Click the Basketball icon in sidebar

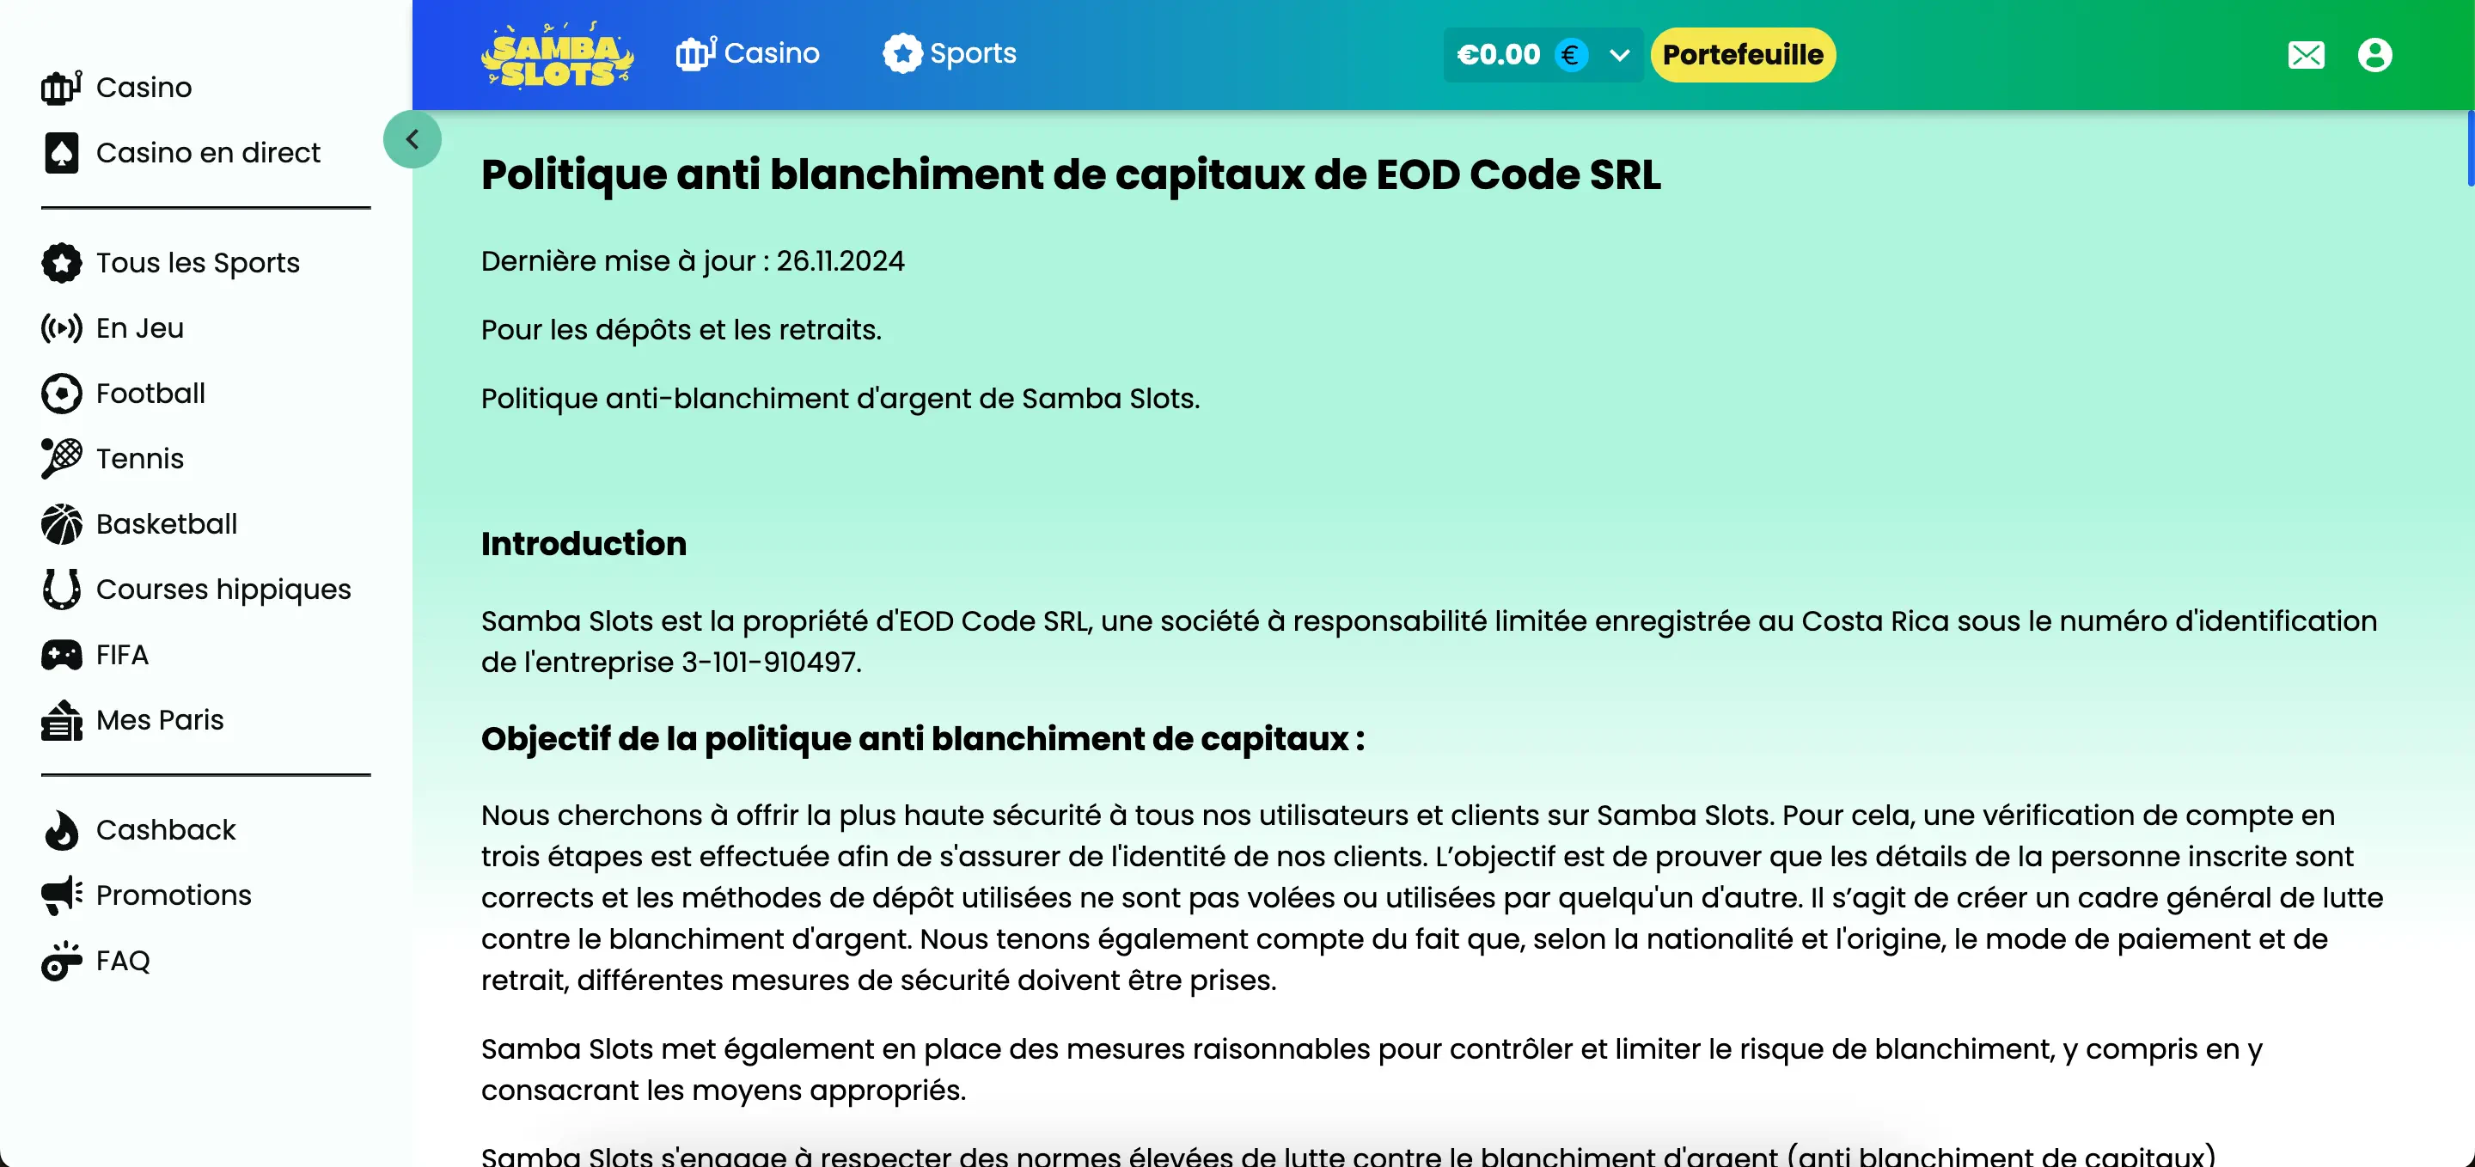coord(62,524)
